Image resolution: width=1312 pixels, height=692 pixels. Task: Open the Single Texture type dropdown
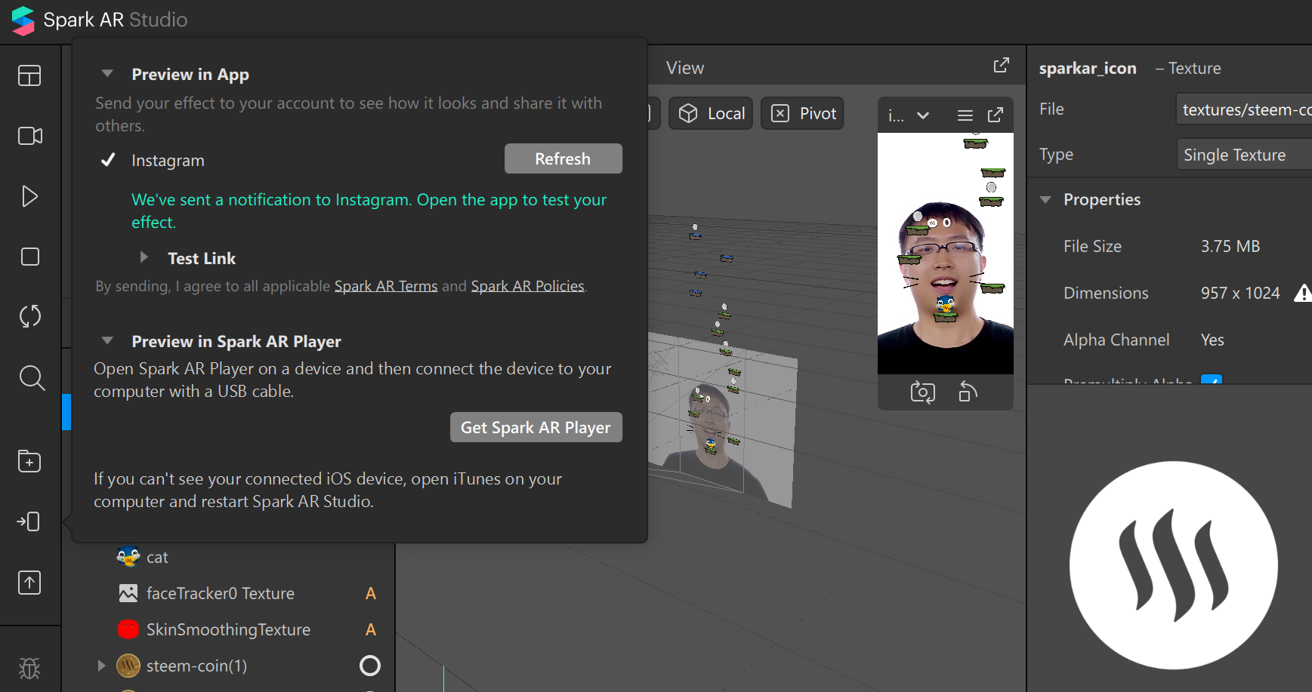coord(1244,155)
